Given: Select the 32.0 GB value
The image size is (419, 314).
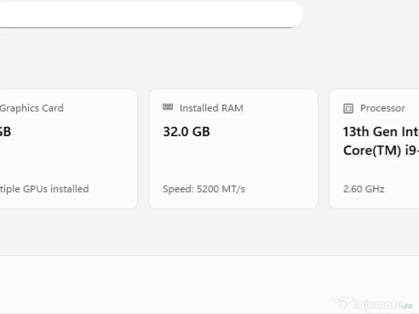Looking at the screenshot, I should tap(186, 132).
